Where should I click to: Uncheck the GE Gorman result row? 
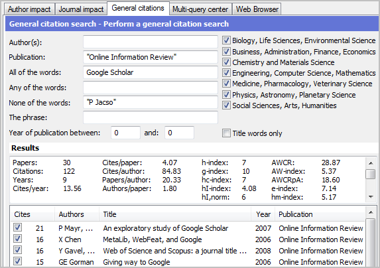pyautogui.click(x=17, y=261)
